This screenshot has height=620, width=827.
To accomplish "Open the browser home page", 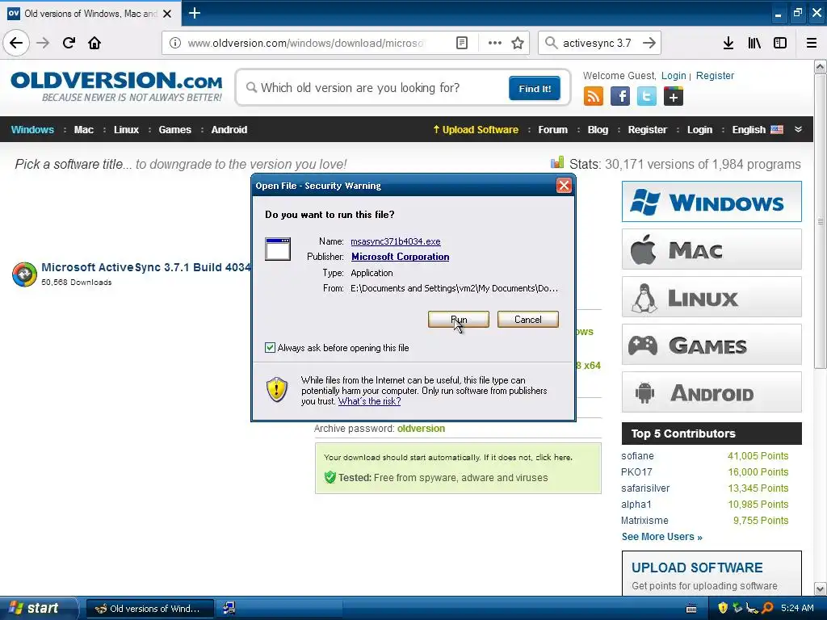I will coord(94,43).
